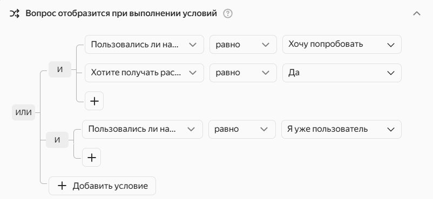Open question dropdown in the 'Я уже пользователь' row
This screenshot has width=433, height=199.
coord(143,129)
